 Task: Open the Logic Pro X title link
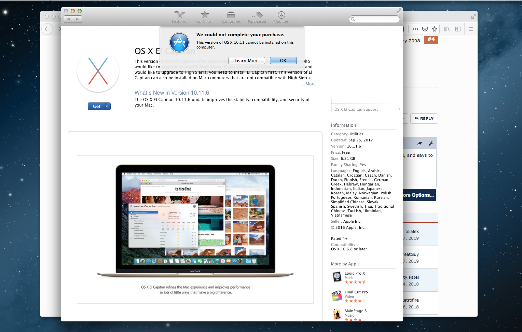coord(355,273)
